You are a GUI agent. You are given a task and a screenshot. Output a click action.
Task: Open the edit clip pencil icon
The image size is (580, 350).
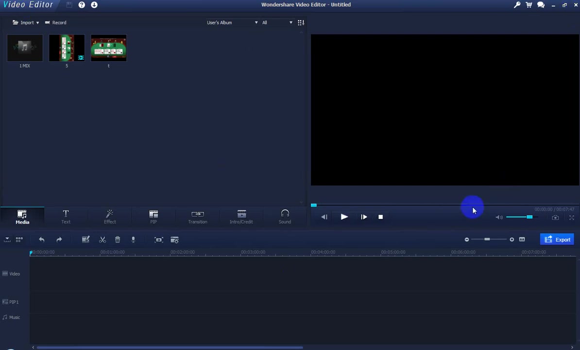(x=85, y=240)
